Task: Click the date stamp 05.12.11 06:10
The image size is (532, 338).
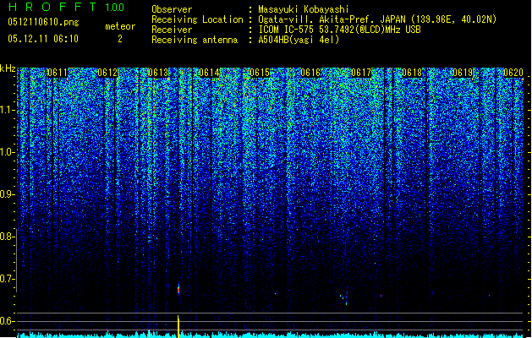Action: pyautogui.click(x=43, y=39)
